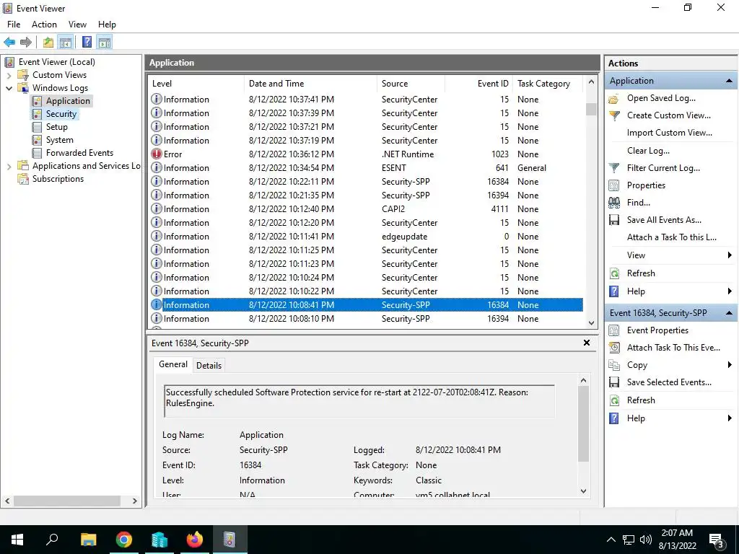This screenshot has height=554, width=739.
Task: Select the CAPI2 event 4111 row
Action: click(366, 209)
